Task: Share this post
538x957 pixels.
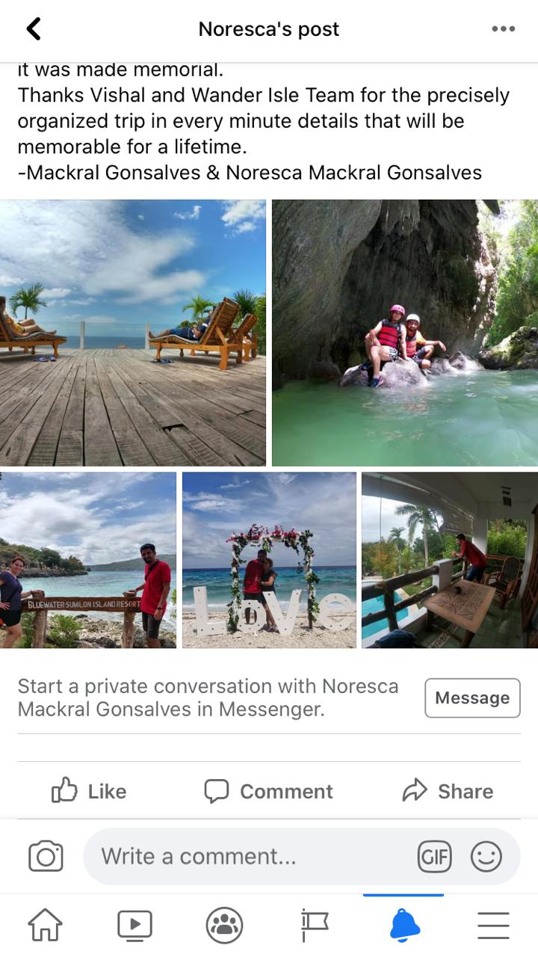Action: point(448,791)
